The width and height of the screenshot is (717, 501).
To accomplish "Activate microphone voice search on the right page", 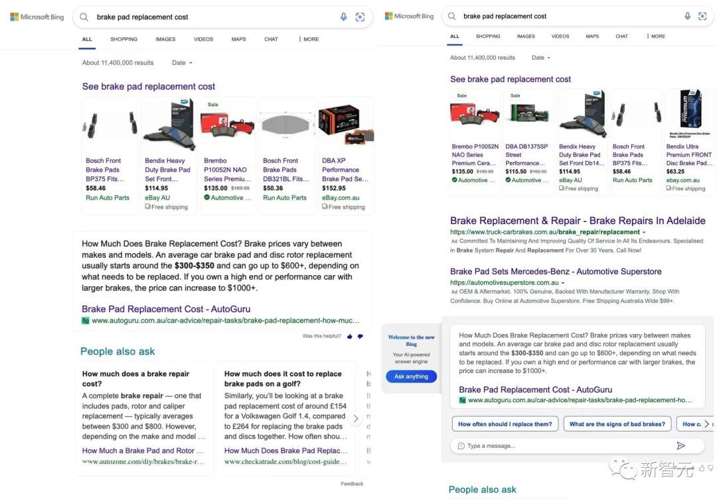I will coord(687,16).
